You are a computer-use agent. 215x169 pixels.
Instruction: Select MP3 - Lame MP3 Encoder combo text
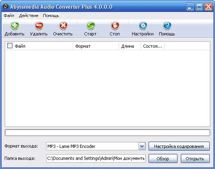[x=71, y=146]
